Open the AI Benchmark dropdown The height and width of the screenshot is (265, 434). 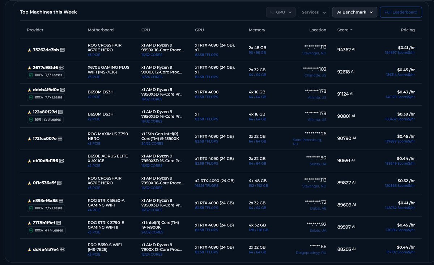[x=355, y=12]
